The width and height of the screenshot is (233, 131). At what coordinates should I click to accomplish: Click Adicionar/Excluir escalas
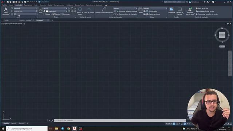pos(205,11)
